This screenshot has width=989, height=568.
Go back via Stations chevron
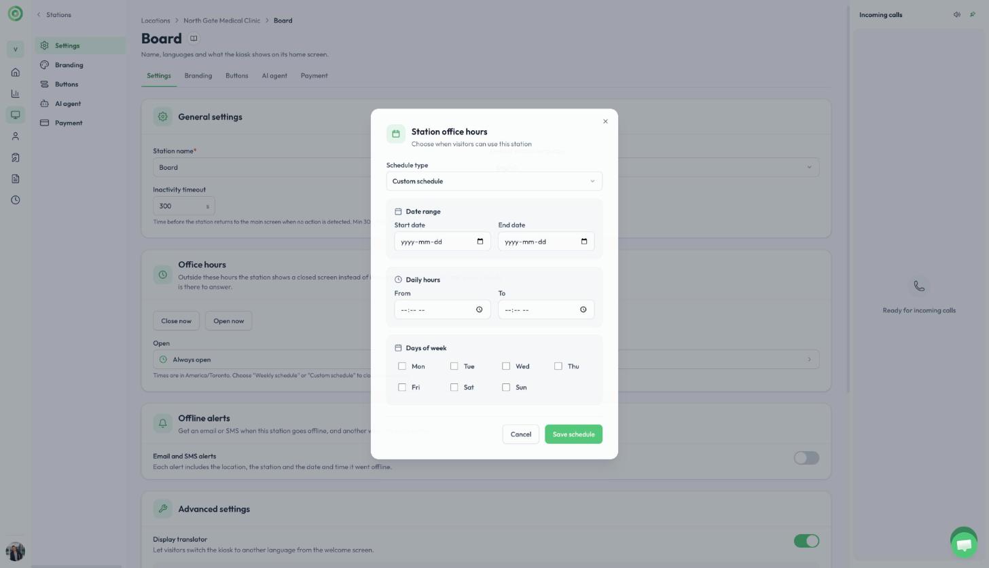[x=39, y=15]
